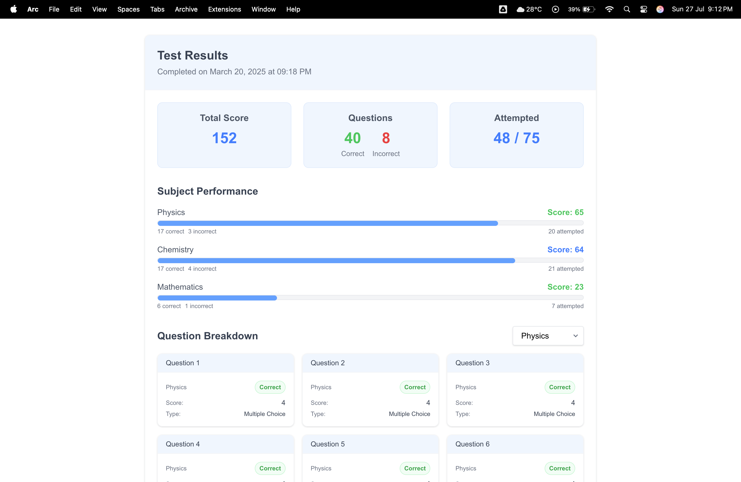The height and width of the screenshot is (482, 741).
Task: Click the triangle app icon in menu bar
Action: coord(503,9)
